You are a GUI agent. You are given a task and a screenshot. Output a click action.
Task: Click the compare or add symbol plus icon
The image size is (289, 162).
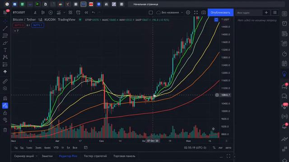[51, 13]
